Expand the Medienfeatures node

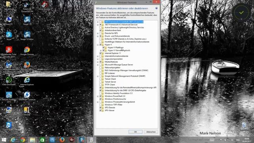tap(98, 62)
